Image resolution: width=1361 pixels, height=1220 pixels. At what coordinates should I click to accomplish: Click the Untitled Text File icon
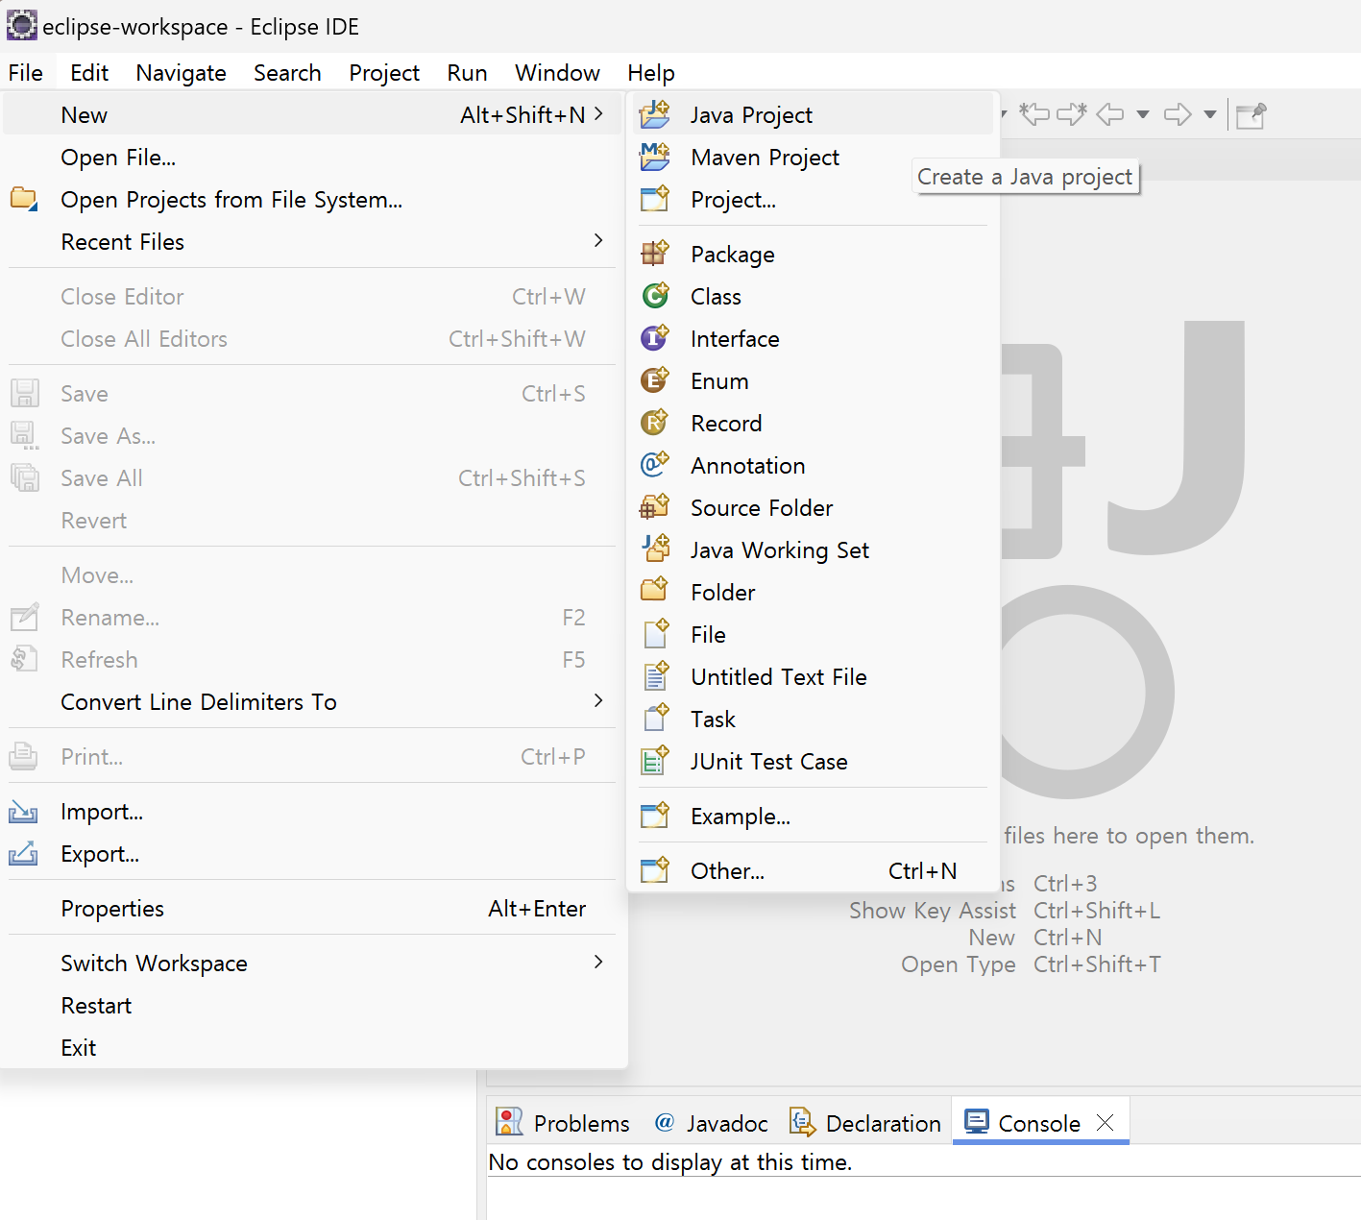tap(655, 676)
